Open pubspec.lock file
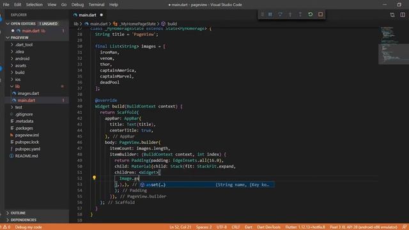The image size is (409, 230). 37,142
